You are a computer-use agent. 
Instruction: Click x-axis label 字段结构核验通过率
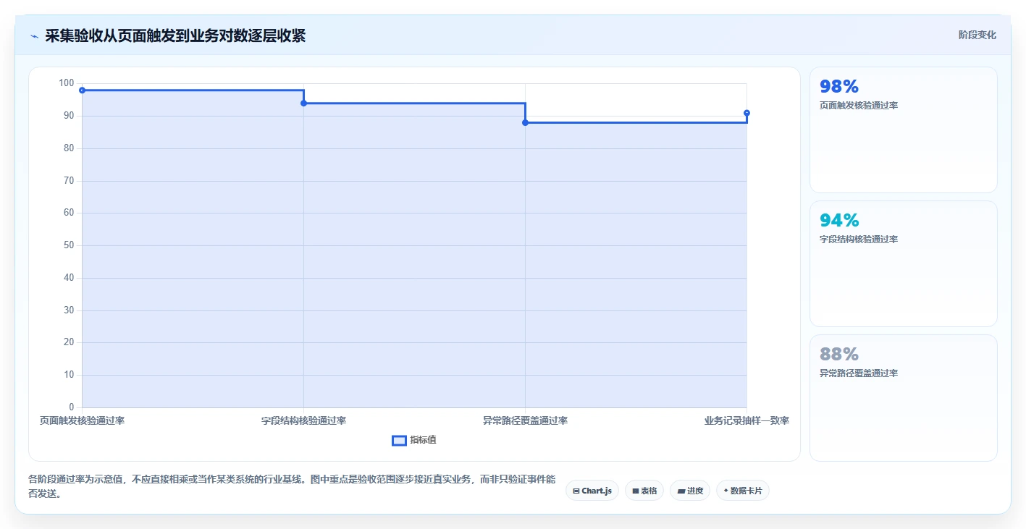pos(303,420)
